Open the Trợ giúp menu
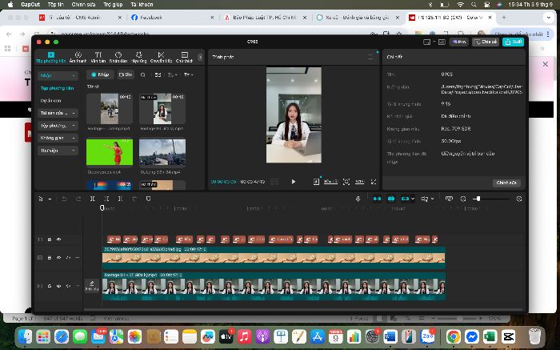Image resolution: width=560 pixels, height=350 pixels. coord(113,5)
